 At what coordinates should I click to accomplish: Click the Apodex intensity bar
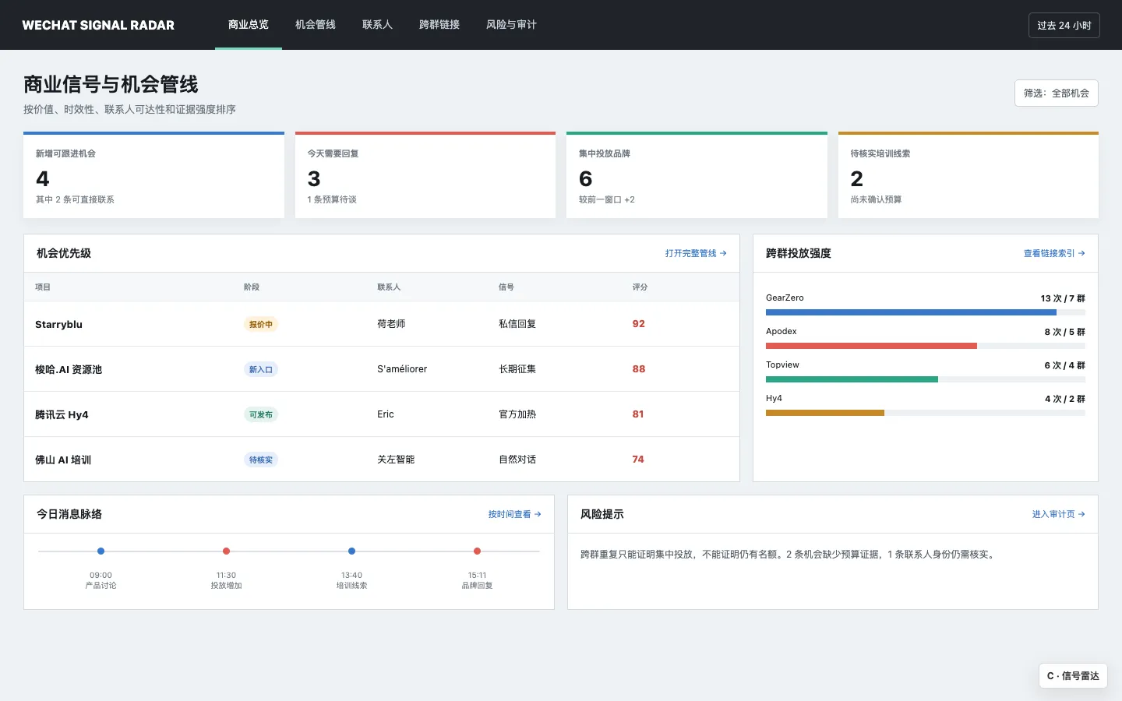tap(926, 346)
